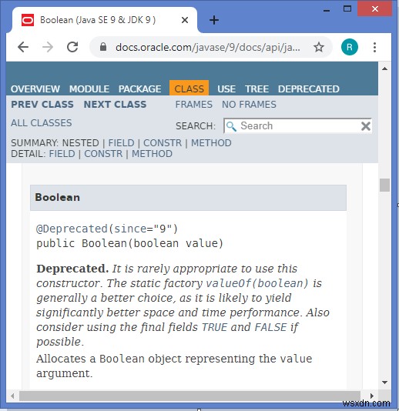Open the MODULE navigation item
Image resolution: width=399 pixels, height=411 pixels.
click(89, 89)
